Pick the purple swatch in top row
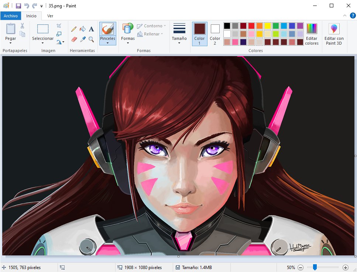357x272 pixels. pos(300,26)
